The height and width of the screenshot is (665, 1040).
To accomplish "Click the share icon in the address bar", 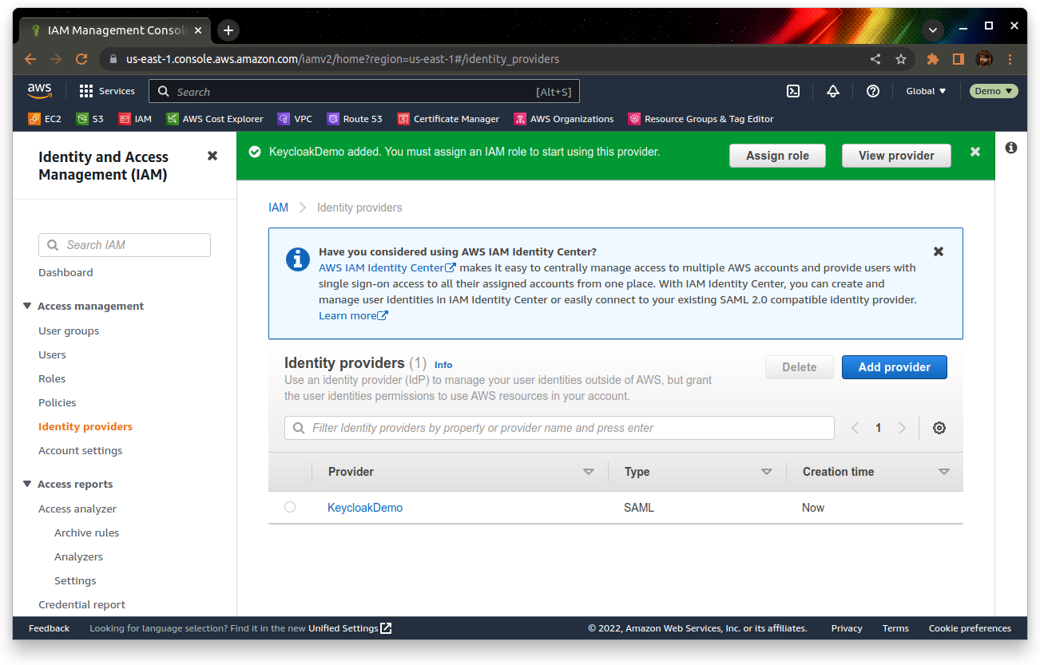I will (875, 59).
